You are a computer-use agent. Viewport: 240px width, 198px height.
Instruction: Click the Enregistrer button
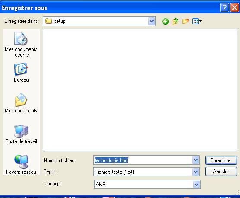click(x=221, y=160)
